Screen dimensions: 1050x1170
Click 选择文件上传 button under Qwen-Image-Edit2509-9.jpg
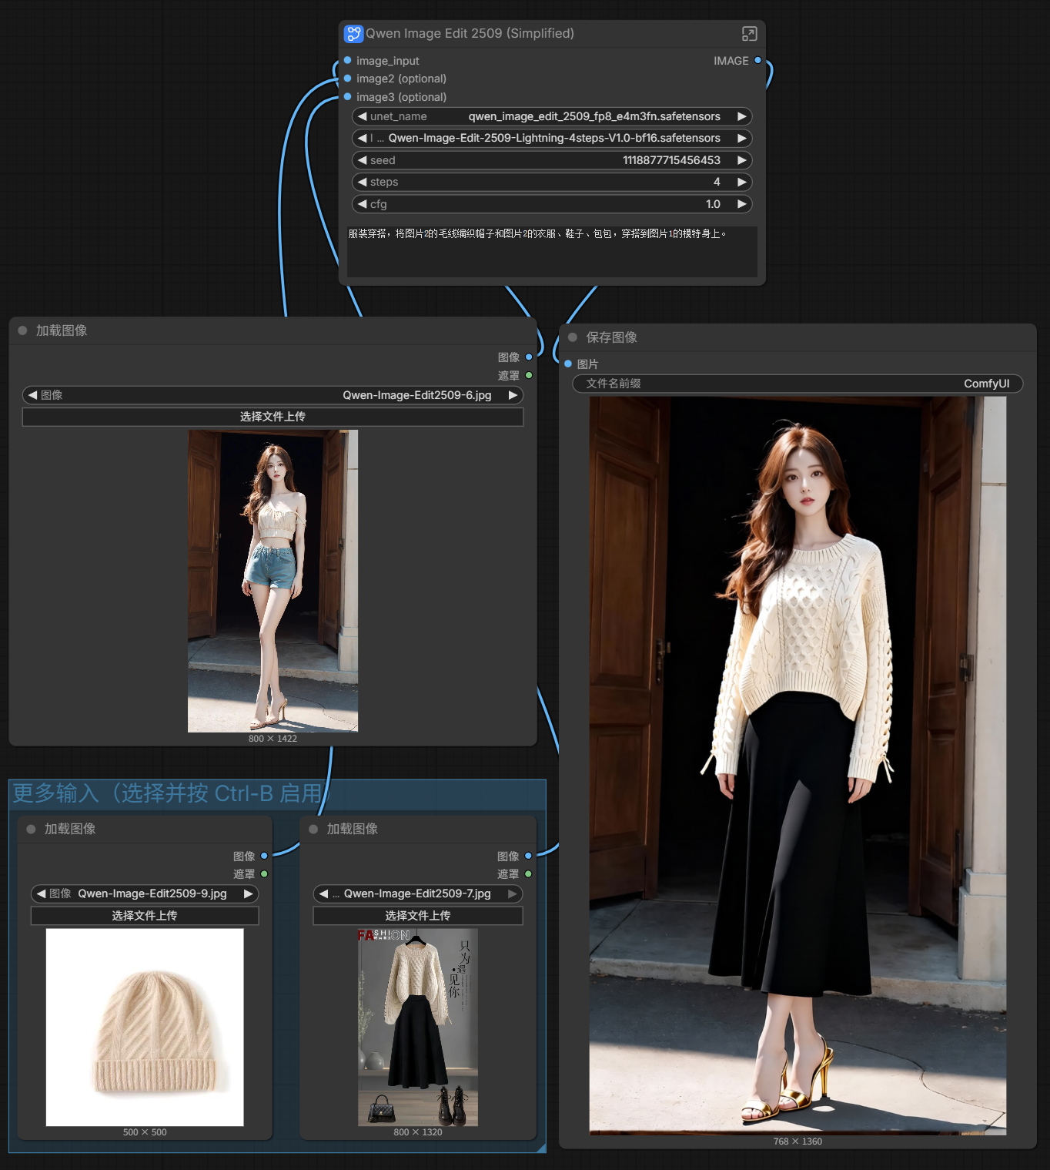[145, 915]
